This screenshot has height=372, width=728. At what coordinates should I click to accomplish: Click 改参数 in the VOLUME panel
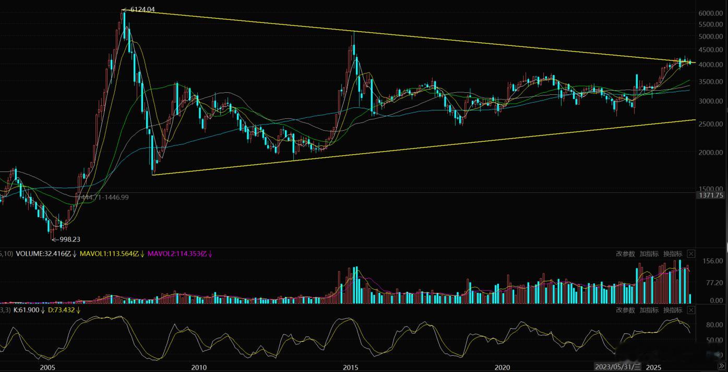point(625,254)
